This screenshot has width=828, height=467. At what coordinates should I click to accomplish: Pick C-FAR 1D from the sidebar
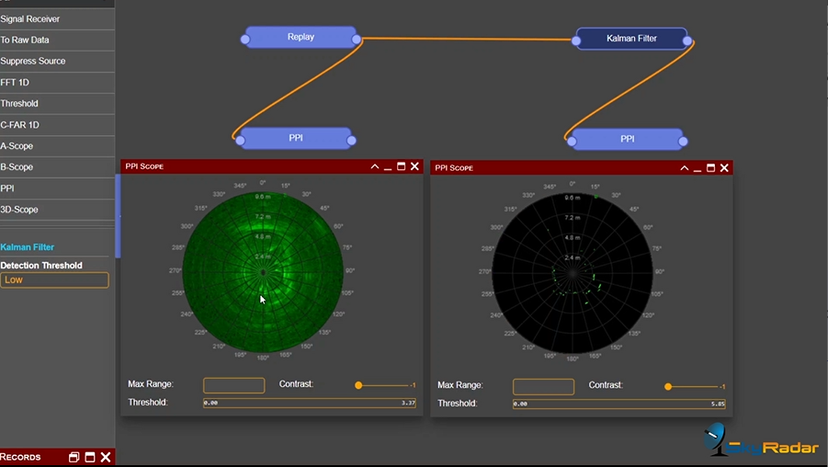pyautogui.click(x=20, y=125)
